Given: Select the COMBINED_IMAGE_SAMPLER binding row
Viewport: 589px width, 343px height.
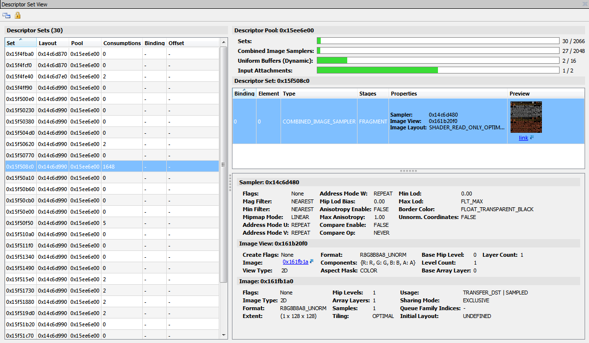Looking at the screenshot, I should 319,122.
